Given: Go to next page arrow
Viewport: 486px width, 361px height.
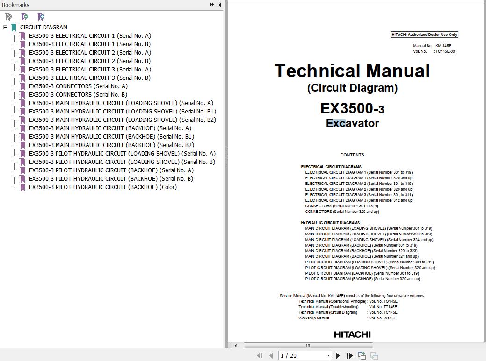Looking at the screenshot, I should point(338,356).
